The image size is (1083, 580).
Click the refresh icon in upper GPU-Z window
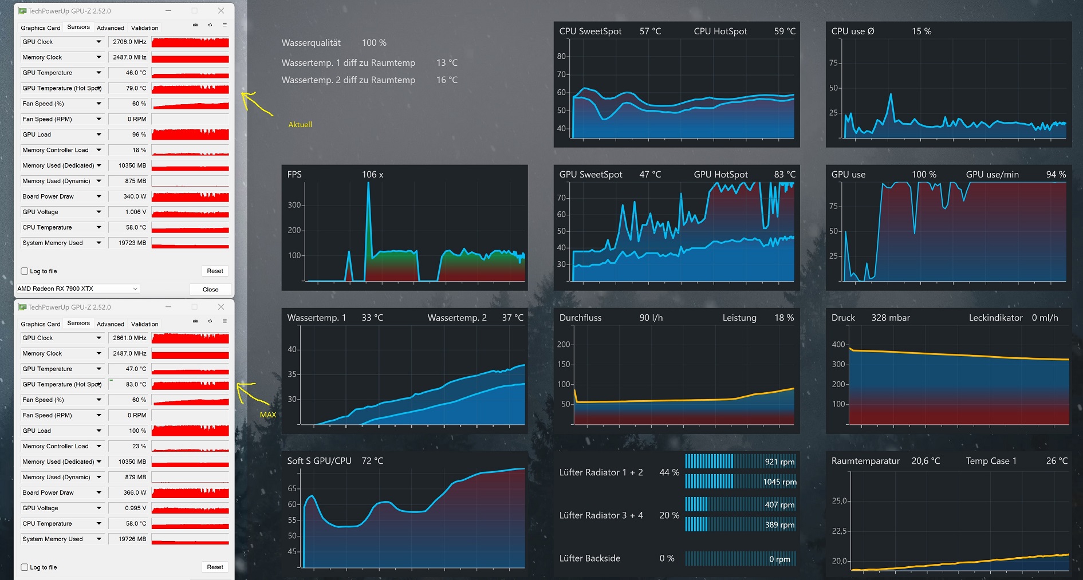pos(210,25)
